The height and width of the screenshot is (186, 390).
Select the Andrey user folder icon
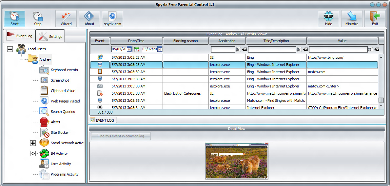click(x=33, y=59)
